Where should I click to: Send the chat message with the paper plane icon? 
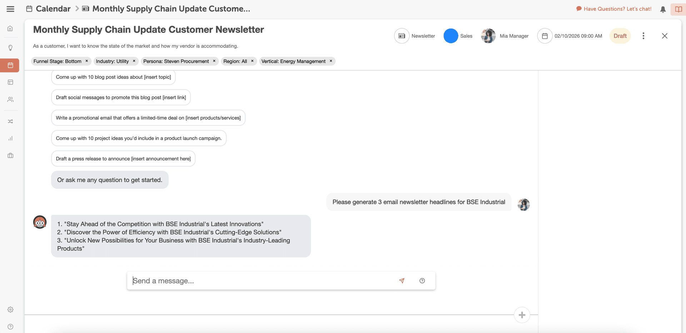tap(402, 281)
